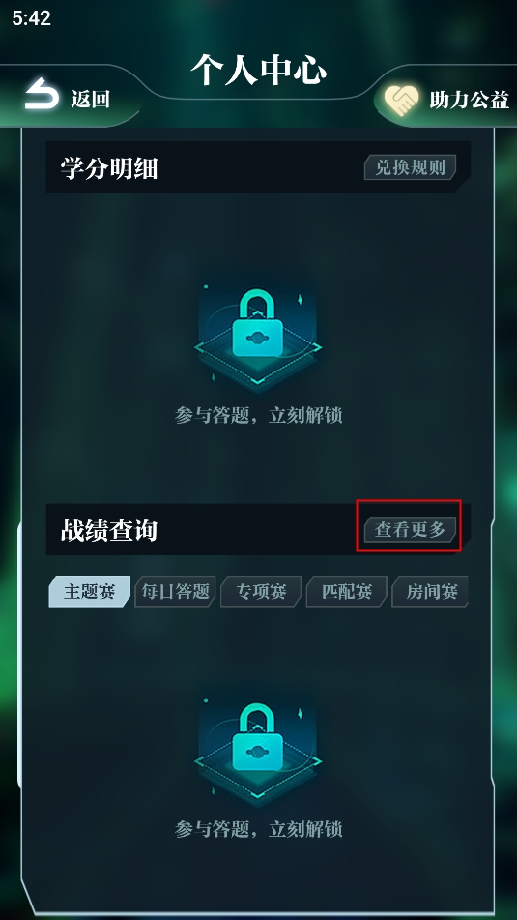Screen dimensions: 517x920
Task: Click the 返回 text label
Action: [x=91, y=99]
